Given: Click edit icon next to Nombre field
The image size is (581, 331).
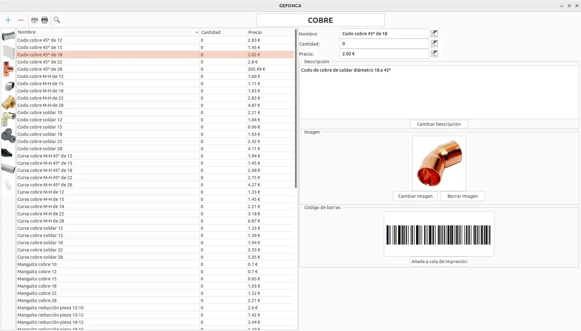Looking at the screenshot, I should [x=434, y=33].
